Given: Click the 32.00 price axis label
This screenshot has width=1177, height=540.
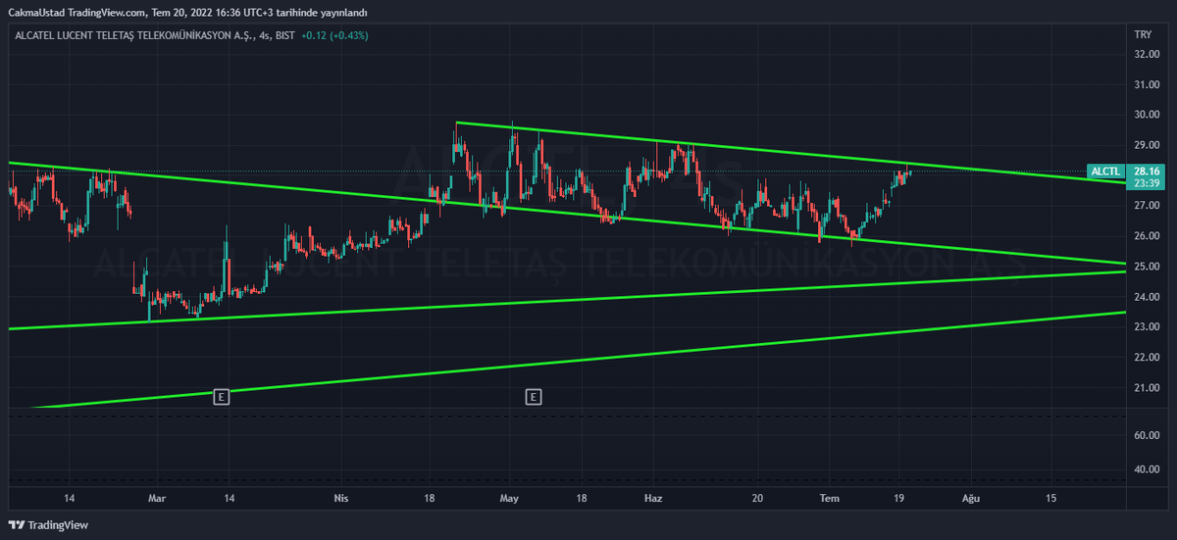Looking at the screenshot, I should 1146,54.
